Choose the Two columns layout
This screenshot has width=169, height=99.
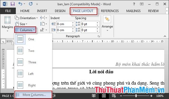[33, 51]
